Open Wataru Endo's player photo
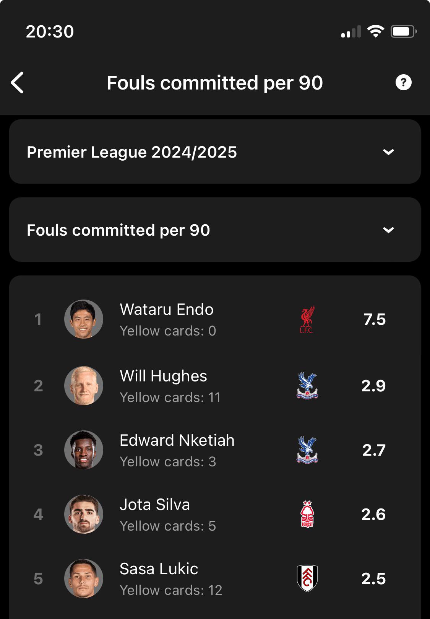 point(84,319)
